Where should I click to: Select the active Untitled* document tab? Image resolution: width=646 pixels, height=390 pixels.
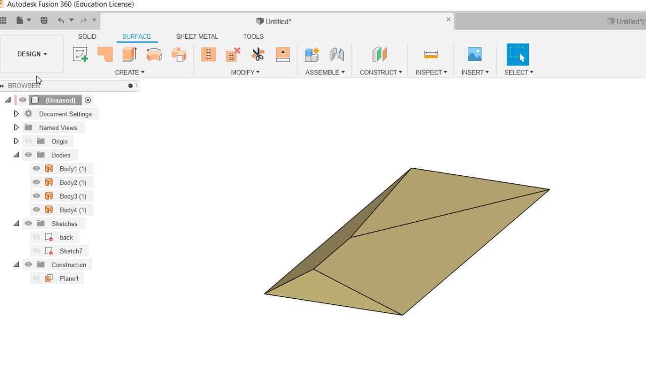click(x=277, y=21)
